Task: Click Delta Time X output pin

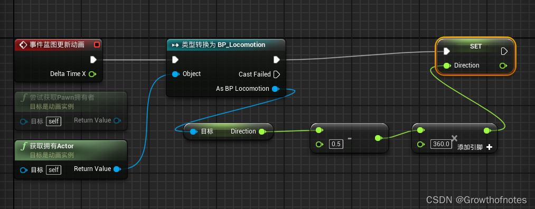Action: [92, 74]
